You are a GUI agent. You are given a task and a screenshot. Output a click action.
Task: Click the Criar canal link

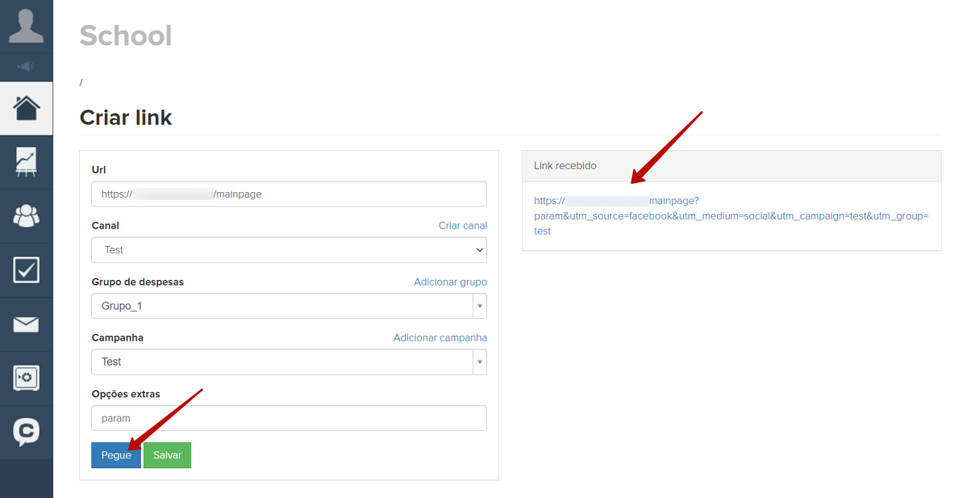(x=462, y=226)
